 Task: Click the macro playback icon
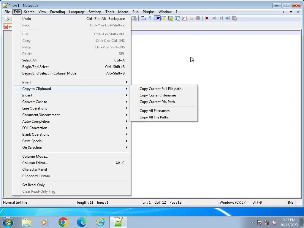pos(221,18)
